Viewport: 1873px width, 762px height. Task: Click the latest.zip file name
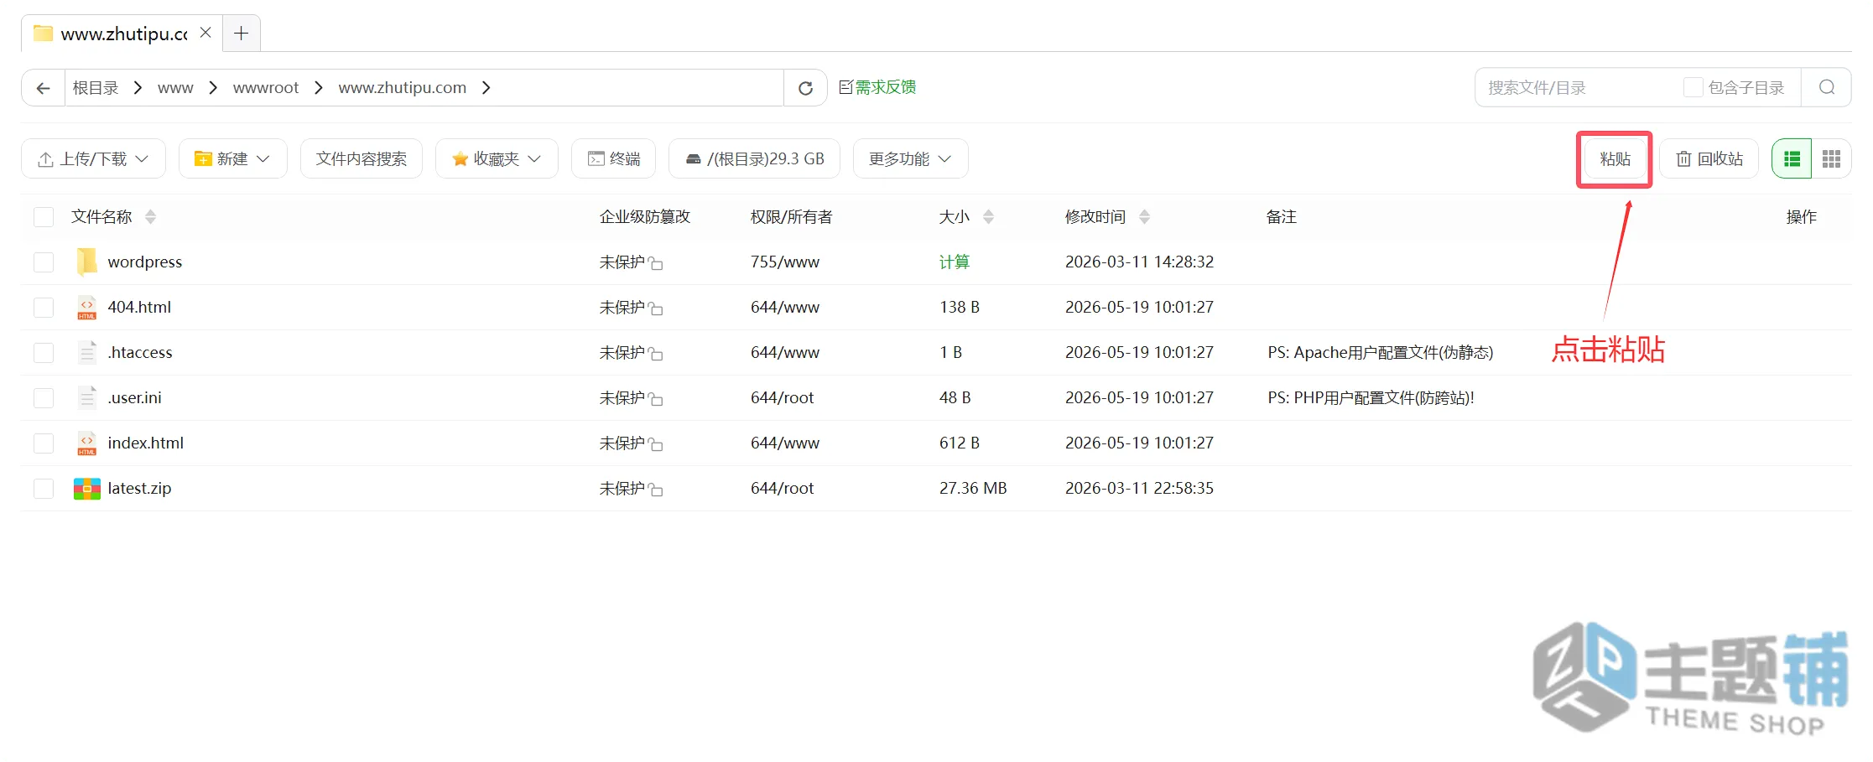(x=139, y=488)
